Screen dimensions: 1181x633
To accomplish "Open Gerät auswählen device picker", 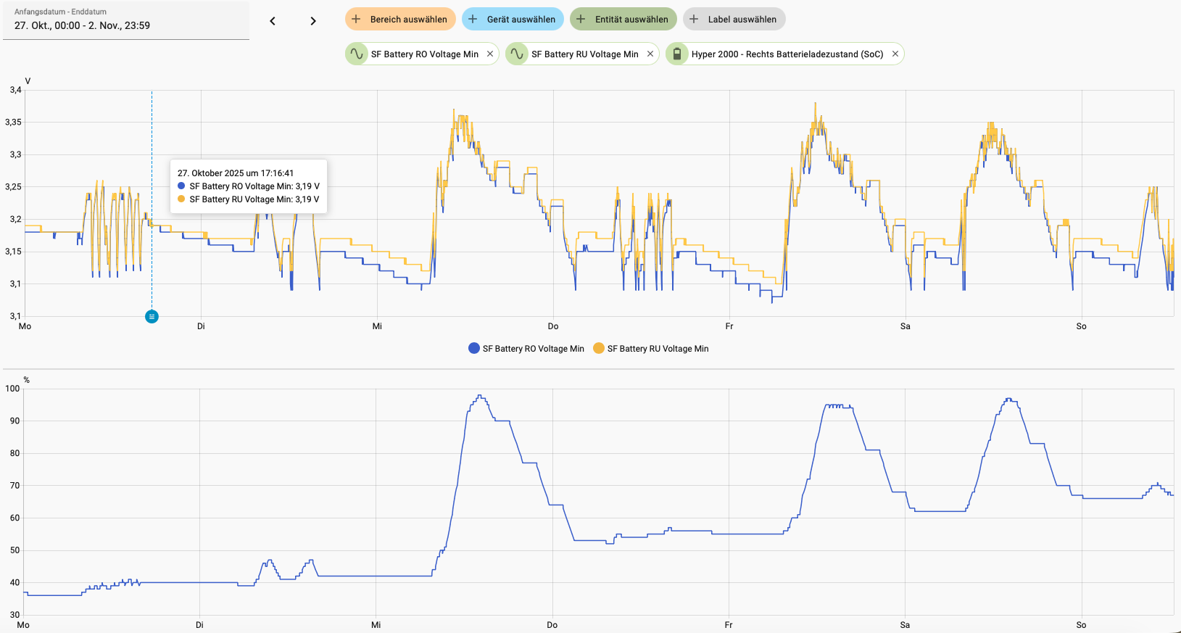I will [521, 20].
